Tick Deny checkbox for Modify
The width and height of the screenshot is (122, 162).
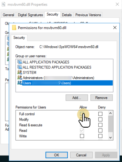pos(100,119)
